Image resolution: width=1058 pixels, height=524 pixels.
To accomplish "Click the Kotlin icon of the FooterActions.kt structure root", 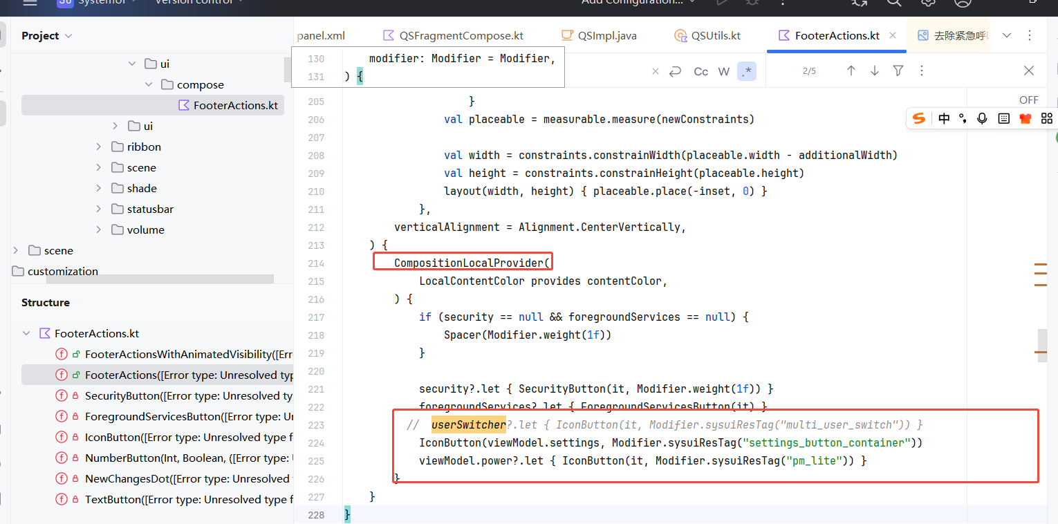I will click(x=44, y=333).
